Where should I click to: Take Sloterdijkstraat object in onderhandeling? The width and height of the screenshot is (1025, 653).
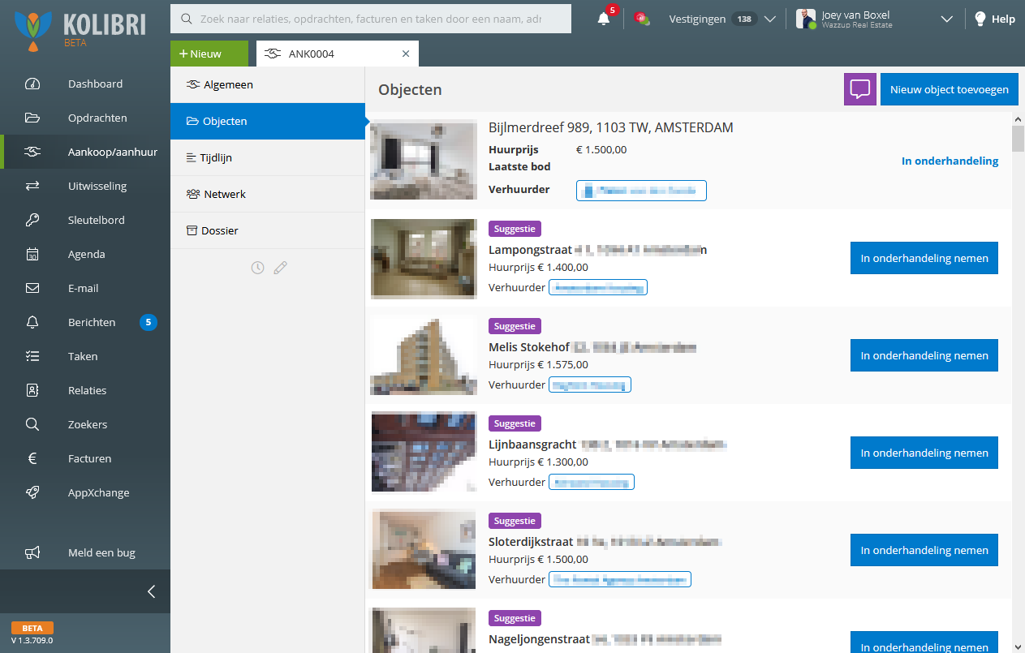924,550
